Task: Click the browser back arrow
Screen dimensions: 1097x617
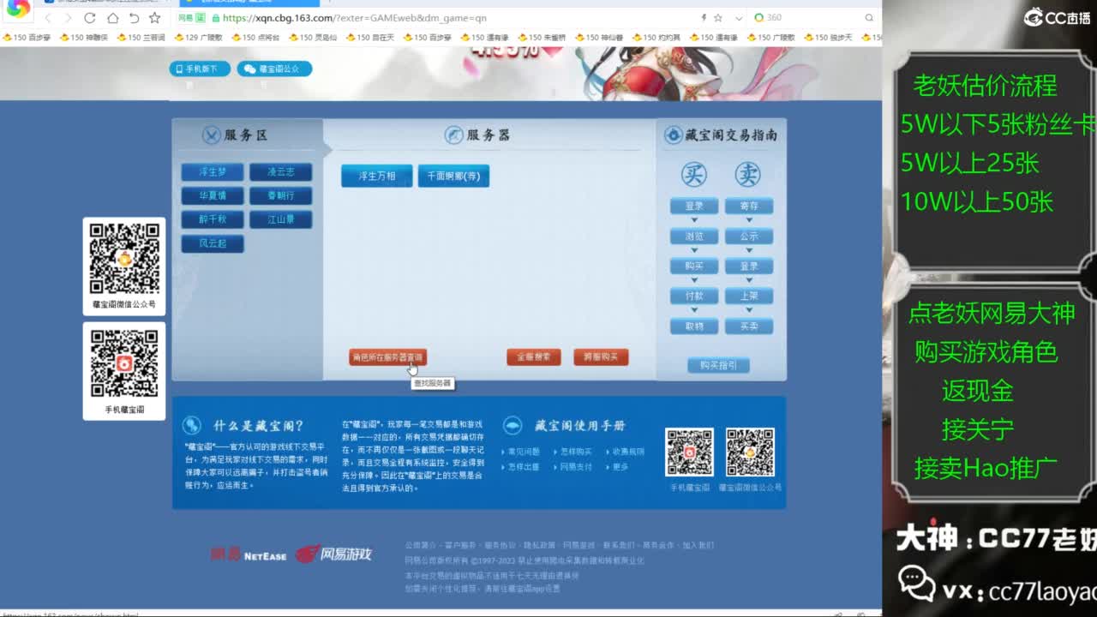Action: point(48,18)
